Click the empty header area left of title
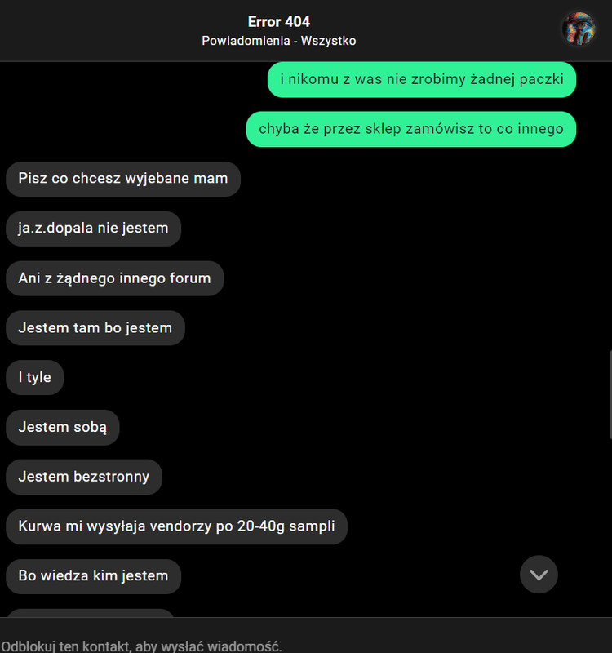The height and width of the screenshot is (653, 612). 100,31
